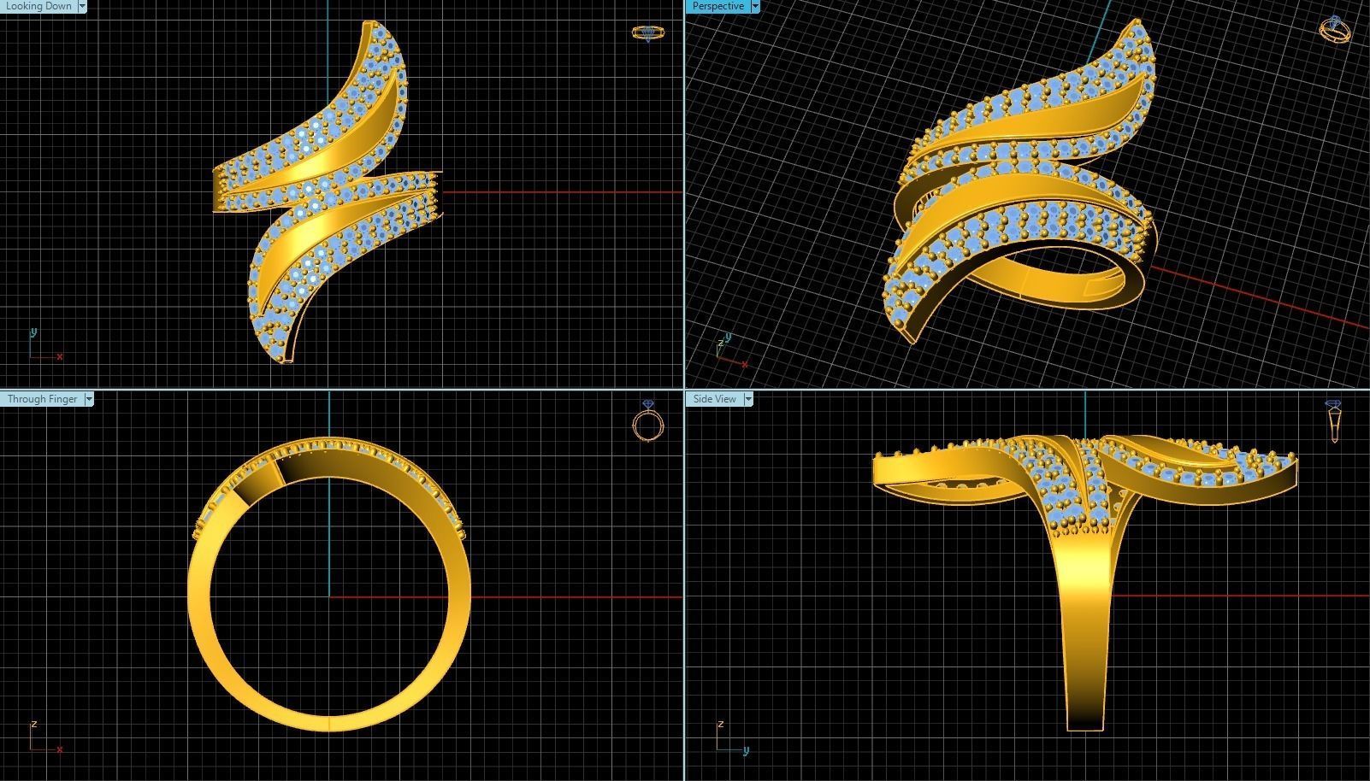Click the ZY axis indicator in Side View

click(732, 737)
